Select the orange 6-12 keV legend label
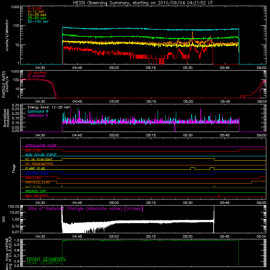This screenshot has width=270, height=270. (36, 11)
